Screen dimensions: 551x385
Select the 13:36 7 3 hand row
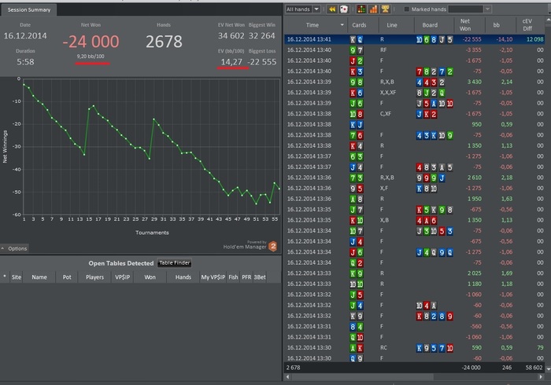point(415,178)
